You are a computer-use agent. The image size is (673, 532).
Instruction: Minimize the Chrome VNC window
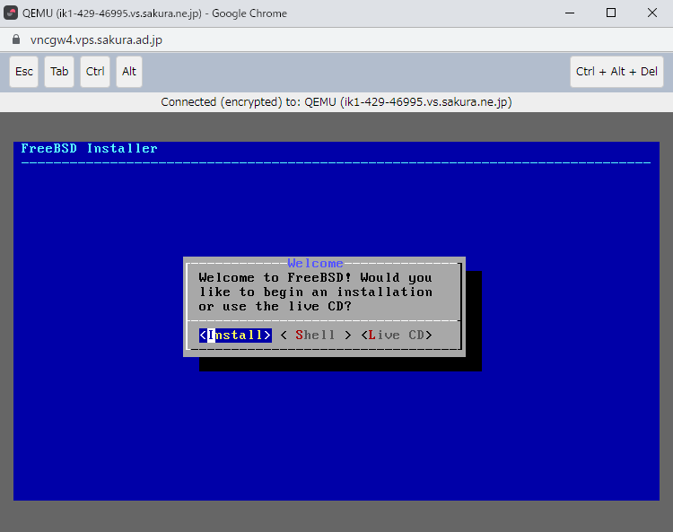(570, 13)
